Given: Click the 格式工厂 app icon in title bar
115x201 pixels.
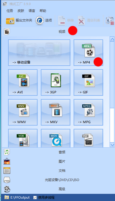Looking at the screenshot, I should click(5, 4).
